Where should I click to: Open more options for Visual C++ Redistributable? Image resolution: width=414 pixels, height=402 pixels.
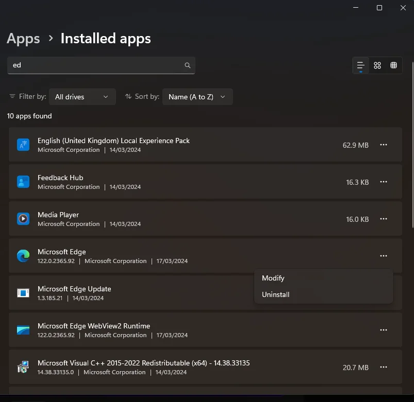click(384, 367)
